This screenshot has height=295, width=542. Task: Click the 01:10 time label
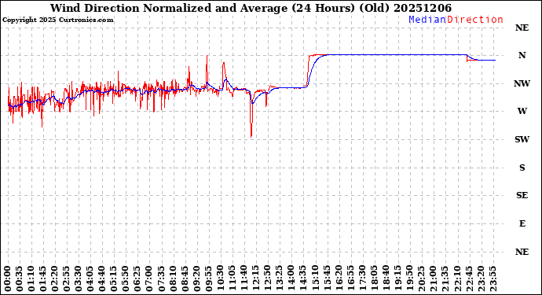(x=31, y=278)
